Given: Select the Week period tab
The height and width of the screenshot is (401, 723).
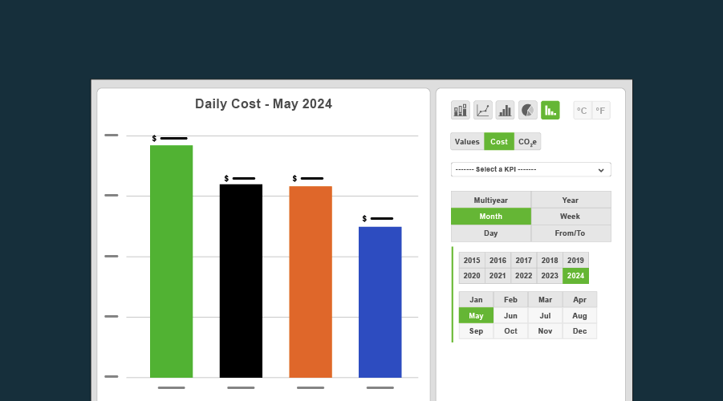Looking at the screenshot, I should (x=571, y=217).
